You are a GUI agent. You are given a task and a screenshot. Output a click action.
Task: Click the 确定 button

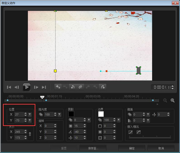pyautogui.click(x=132, y=148)
